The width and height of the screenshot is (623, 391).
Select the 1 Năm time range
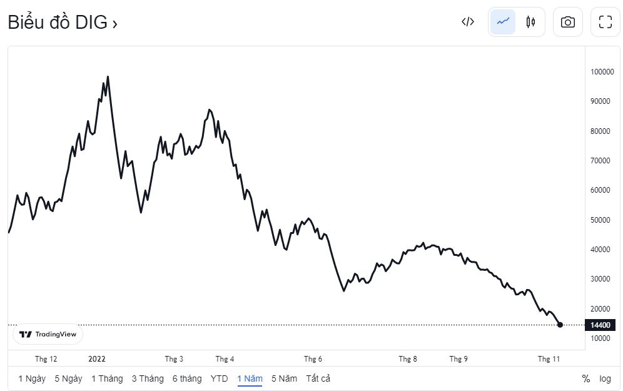click(250, 378)
